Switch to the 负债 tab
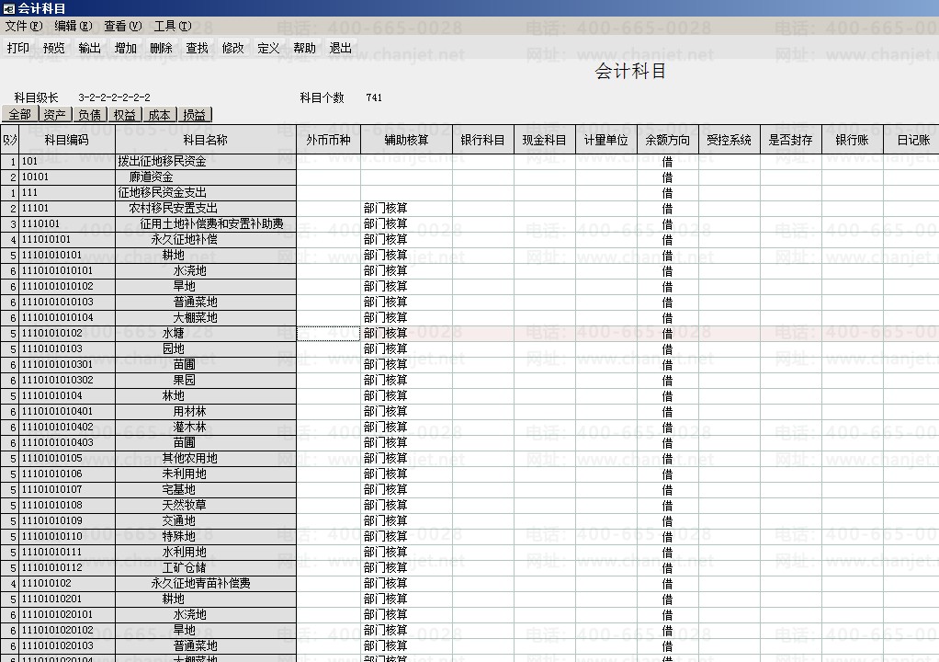 [90, 114]
